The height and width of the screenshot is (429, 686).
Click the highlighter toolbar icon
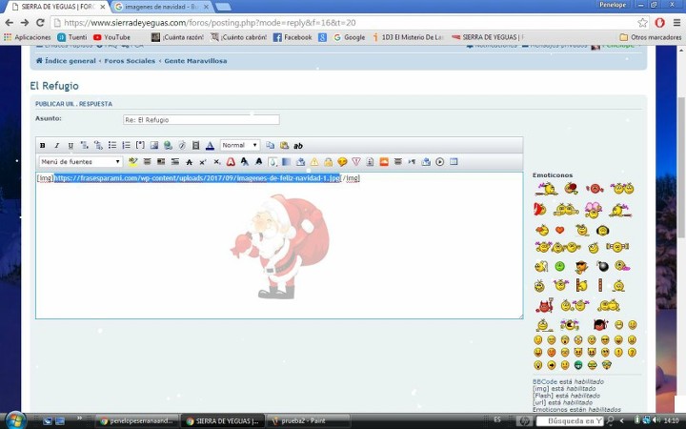132,162
